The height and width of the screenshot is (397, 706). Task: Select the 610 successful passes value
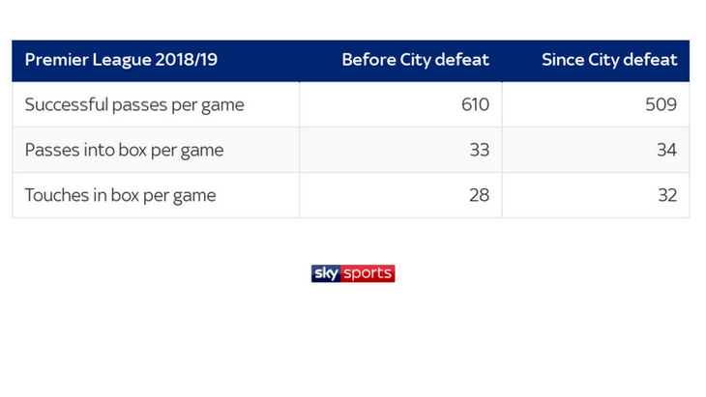click(475, 105)
